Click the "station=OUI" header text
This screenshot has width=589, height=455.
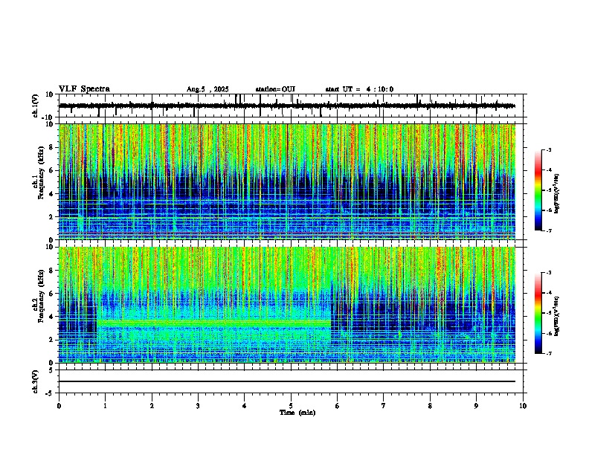coord(275,89)
